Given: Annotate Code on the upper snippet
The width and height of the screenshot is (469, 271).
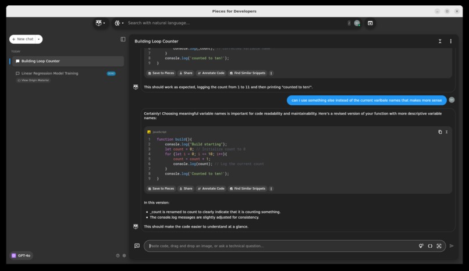Looking at the screenshot, I should (x=211, y=73).
